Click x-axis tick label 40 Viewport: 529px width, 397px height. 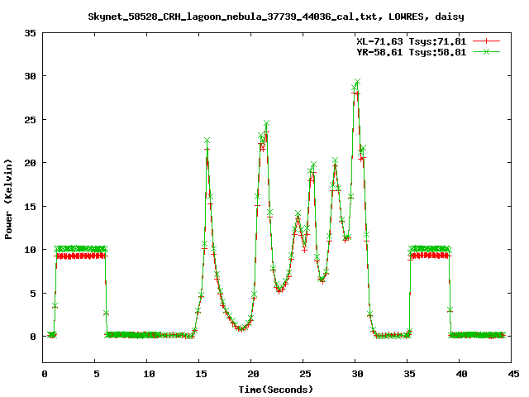pyautogui.click(x=461, y=374)
